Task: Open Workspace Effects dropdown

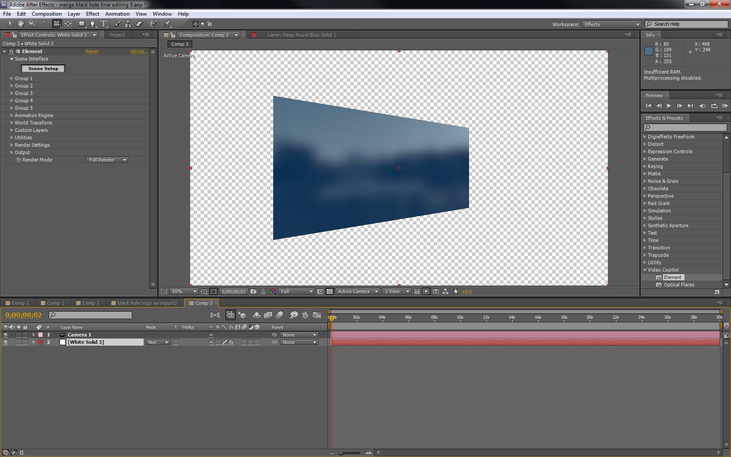Action: (612, 24)
